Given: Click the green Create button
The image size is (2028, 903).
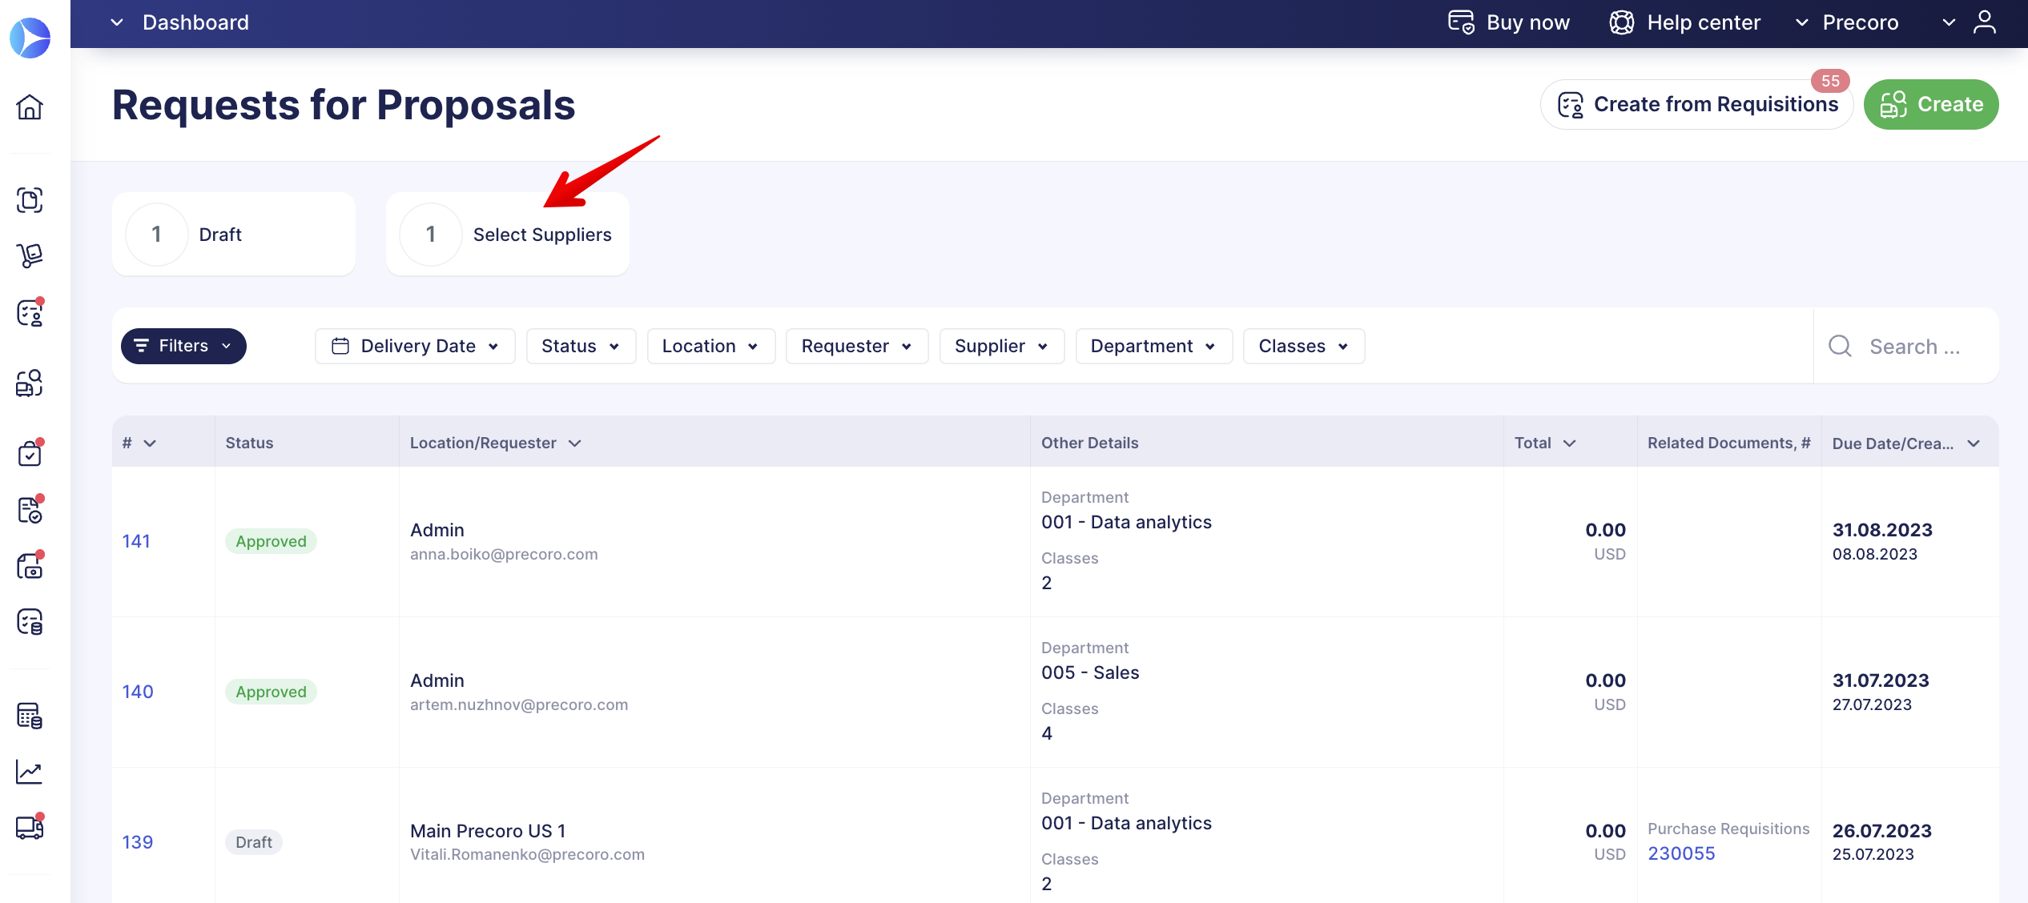Looking at the screenshot, I should 1931,104.
